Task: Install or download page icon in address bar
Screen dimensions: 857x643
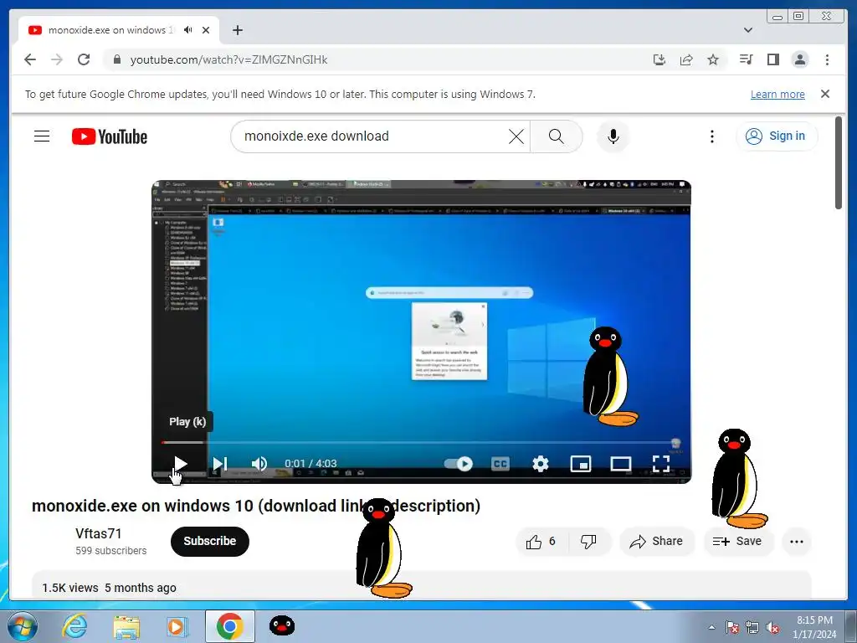Action: [x=659, y=59]
